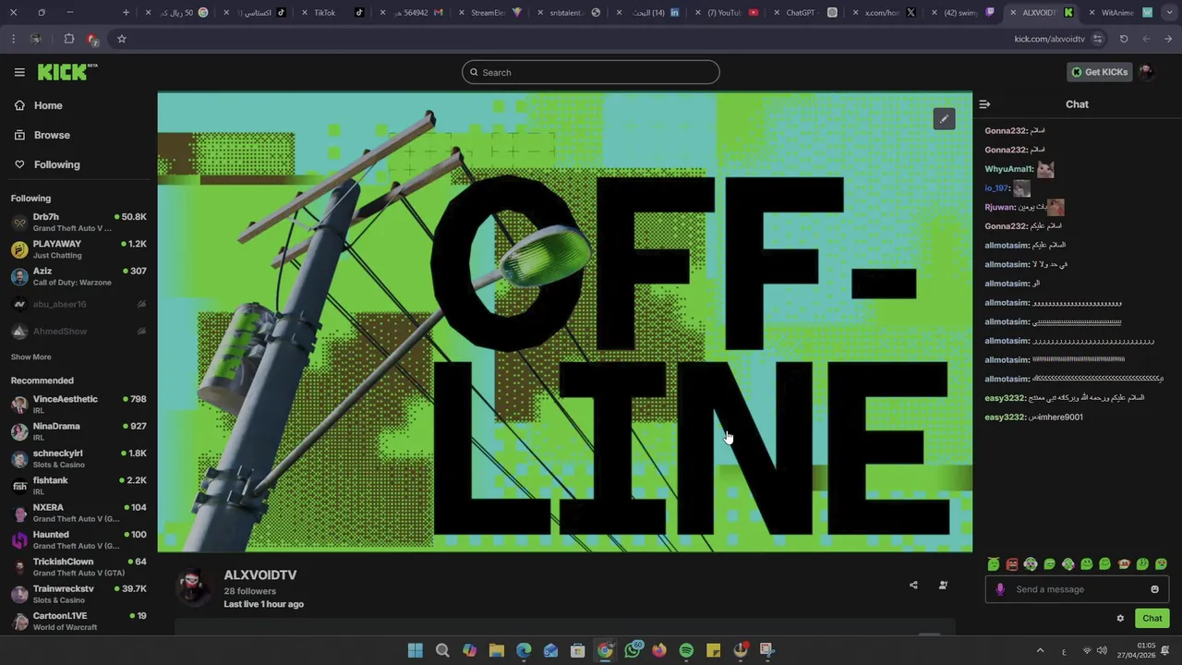Open Spotify from taskbar

686,650
